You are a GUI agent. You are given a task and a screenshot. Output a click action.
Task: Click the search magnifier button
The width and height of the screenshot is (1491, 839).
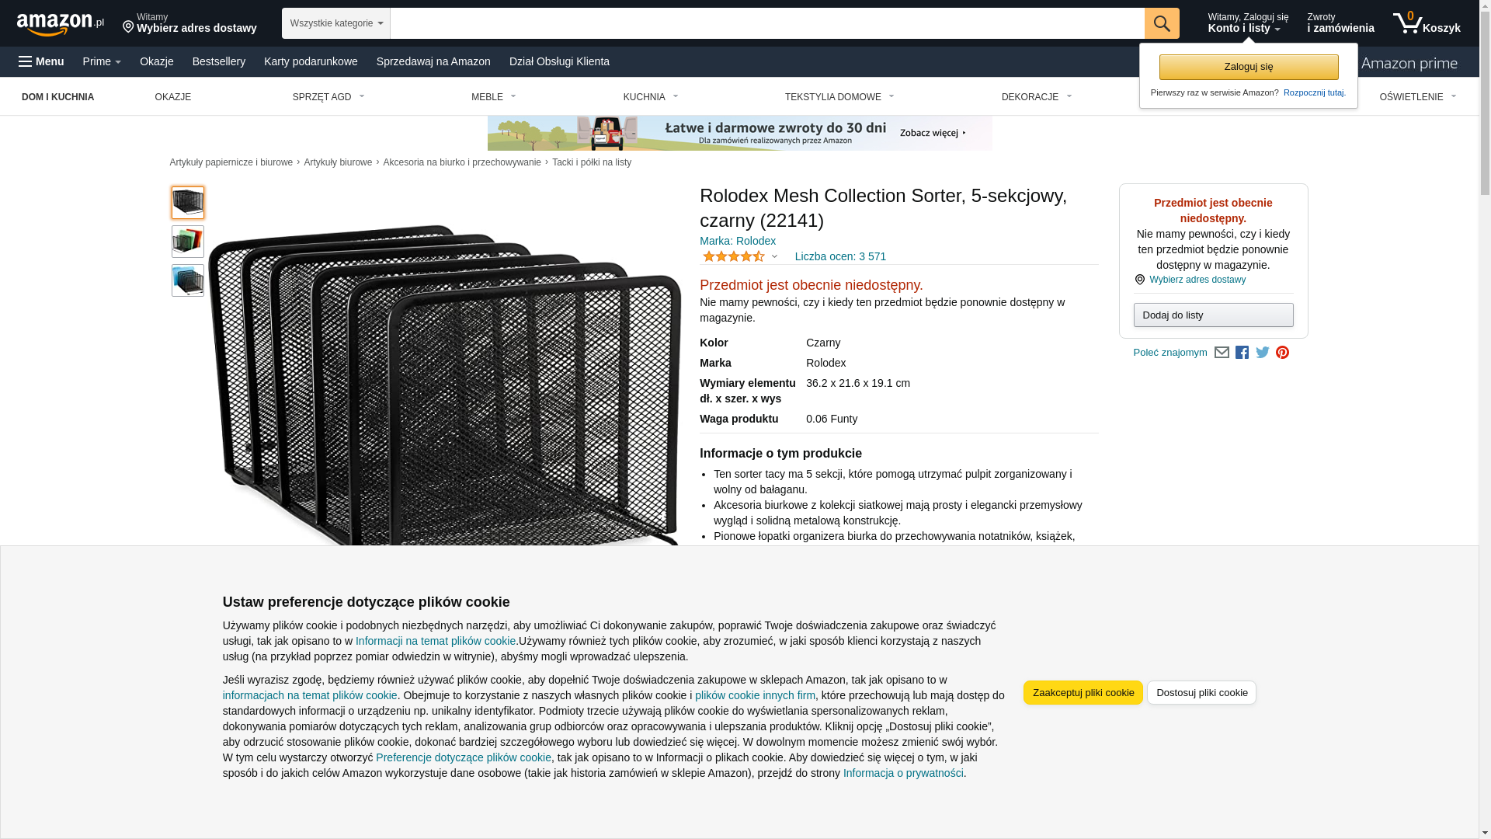click(x=1161, y=23)
